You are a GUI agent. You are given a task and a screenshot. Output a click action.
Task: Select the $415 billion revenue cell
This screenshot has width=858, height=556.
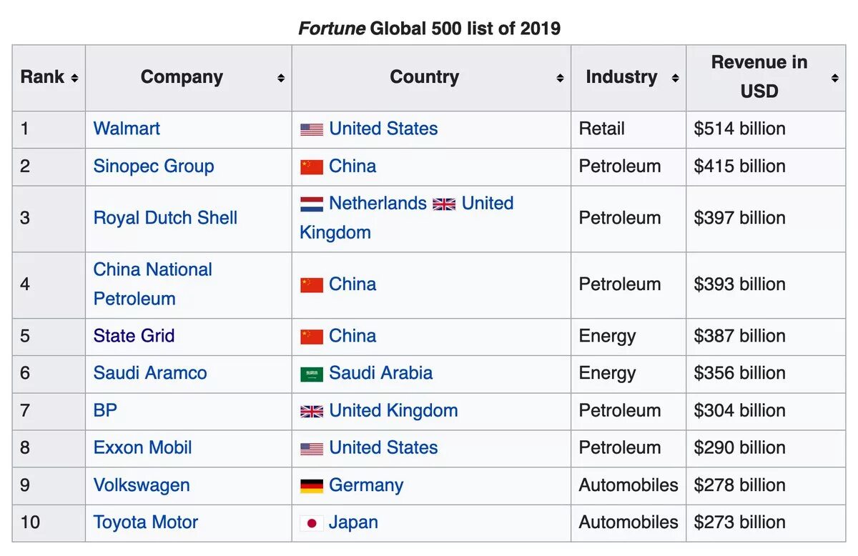click(x=766, y=167)
